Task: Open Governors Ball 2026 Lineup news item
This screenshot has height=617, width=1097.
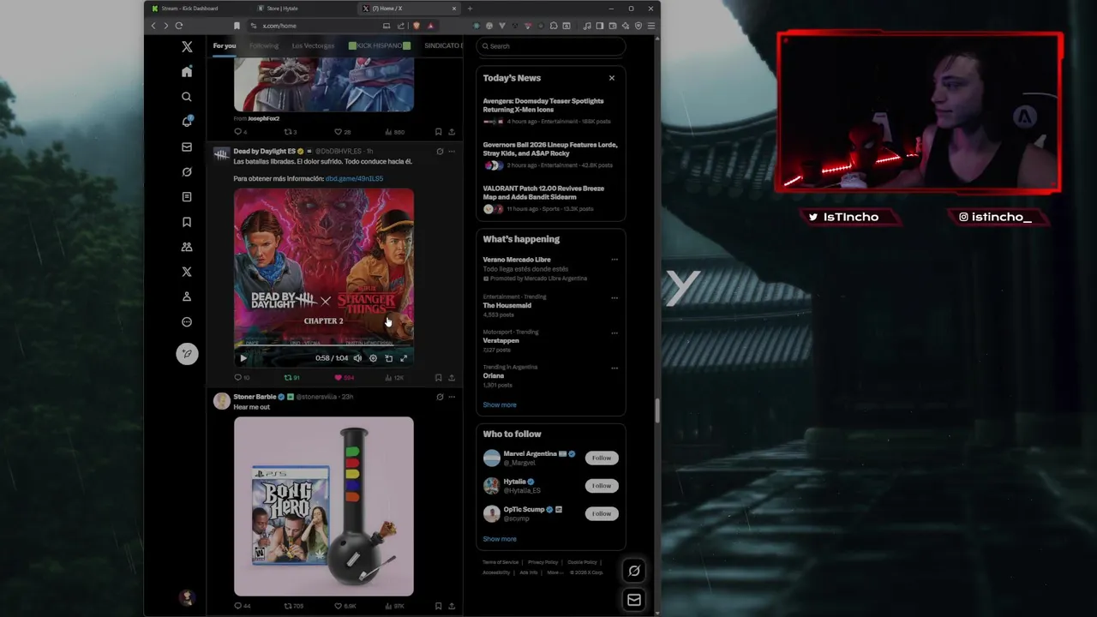Action: (x=550, y=155)
